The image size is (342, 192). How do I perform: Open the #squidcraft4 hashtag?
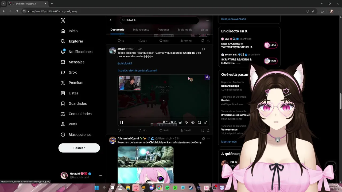pos(126,70)
